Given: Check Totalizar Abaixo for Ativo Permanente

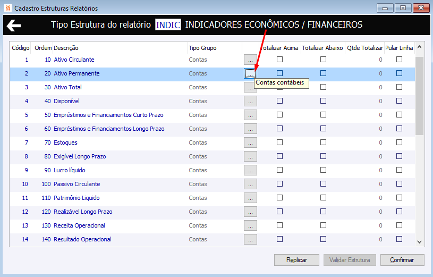Looking at the screenshot, I should pos(323,73).
